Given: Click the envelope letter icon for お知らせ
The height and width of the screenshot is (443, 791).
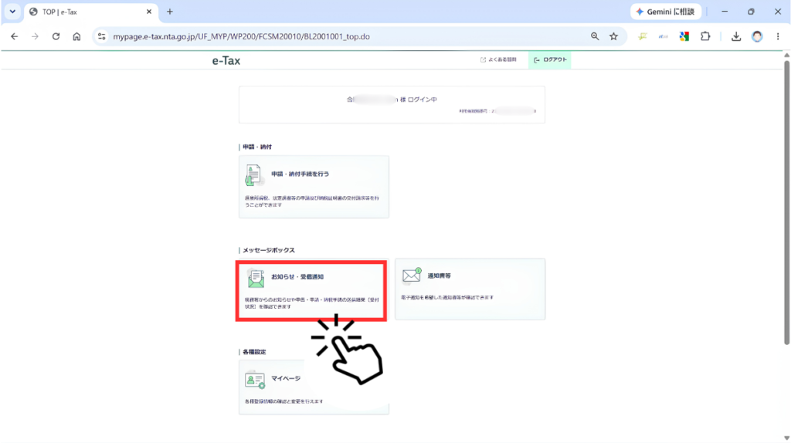Looking at the screenshot, I should [x=256, y=279].
